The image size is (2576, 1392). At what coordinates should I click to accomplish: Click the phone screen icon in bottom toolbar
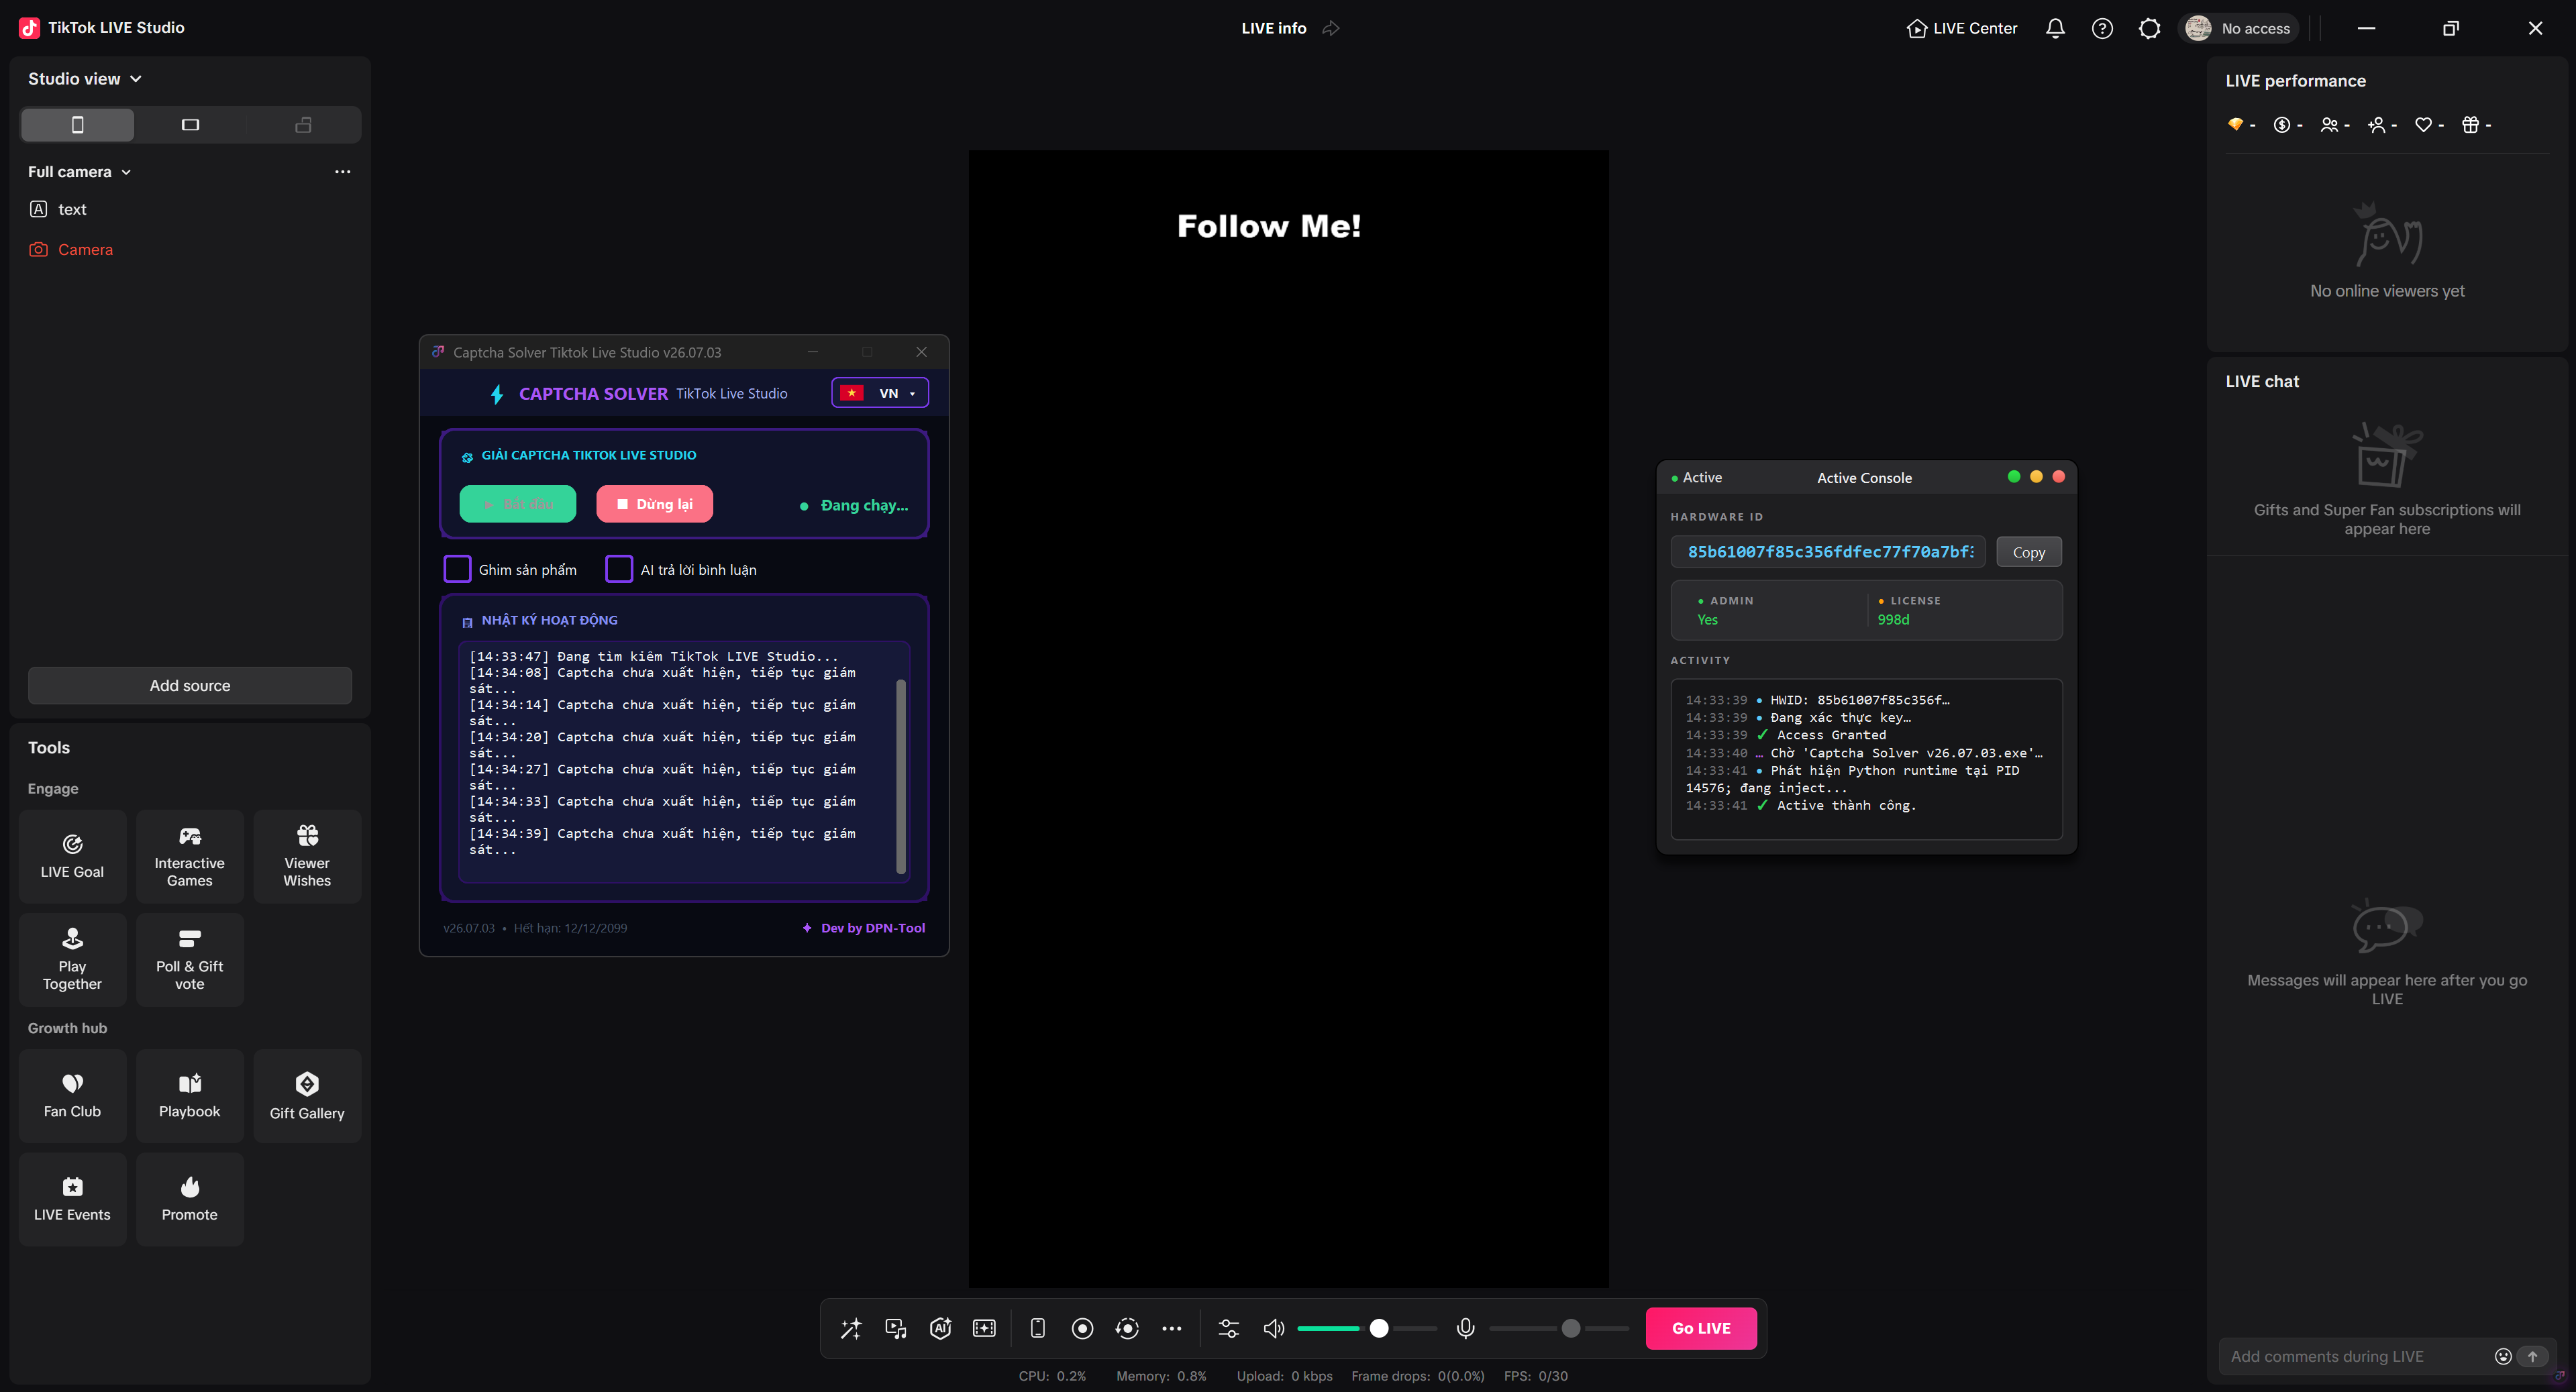click(1037, 1328)
